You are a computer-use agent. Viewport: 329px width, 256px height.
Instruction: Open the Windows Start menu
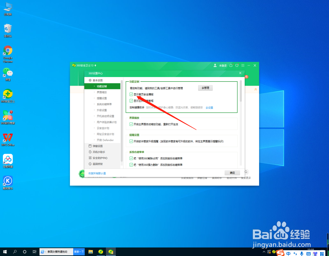click(5, 252)
